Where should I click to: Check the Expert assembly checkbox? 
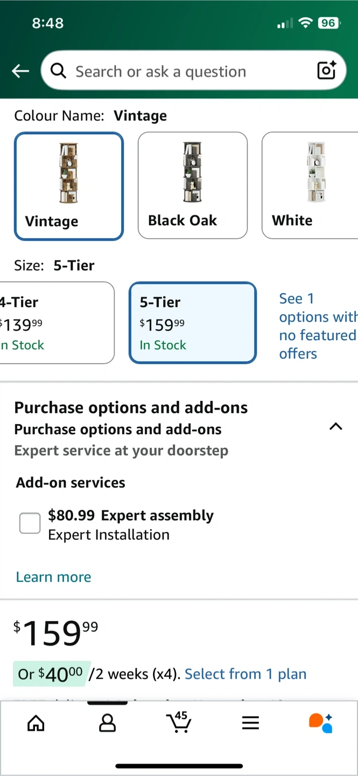pos(30,523)
